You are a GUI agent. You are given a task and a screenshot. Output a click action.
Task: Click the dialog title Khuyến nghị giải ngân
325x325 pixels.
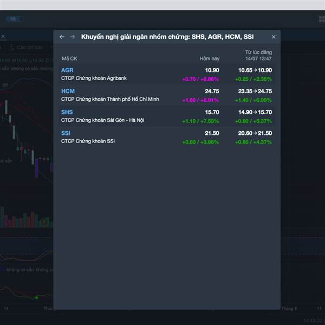[x=167, y=37]
